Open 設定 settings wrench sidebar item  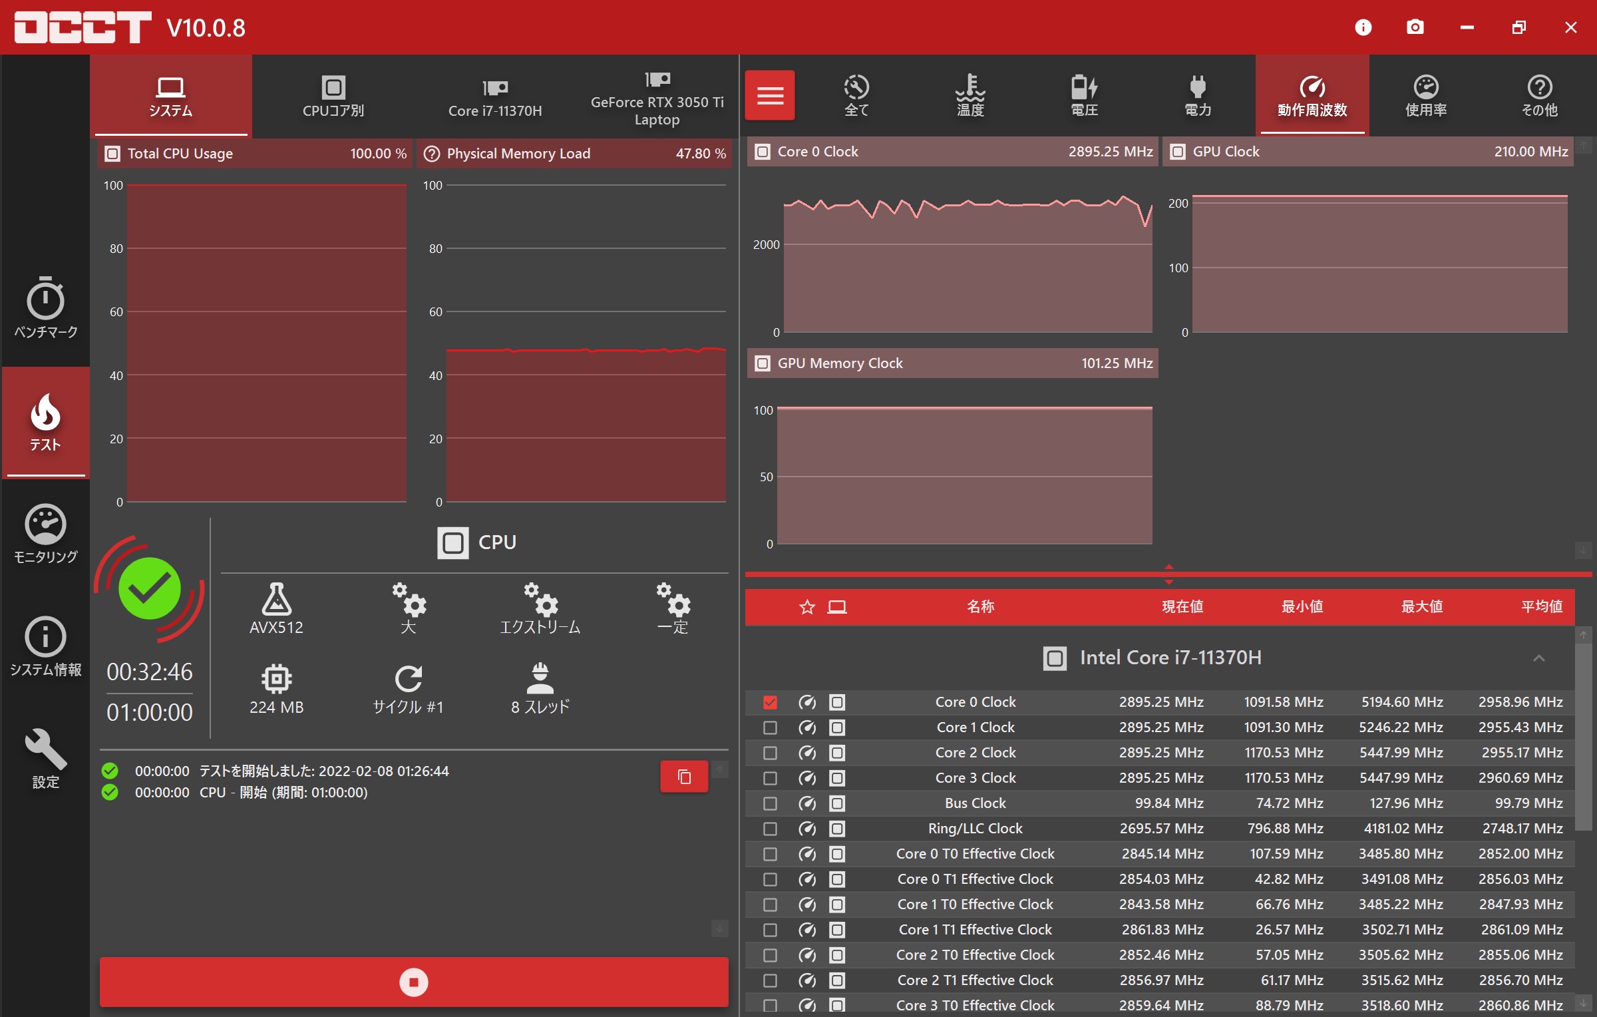click(x=45, y=759)
